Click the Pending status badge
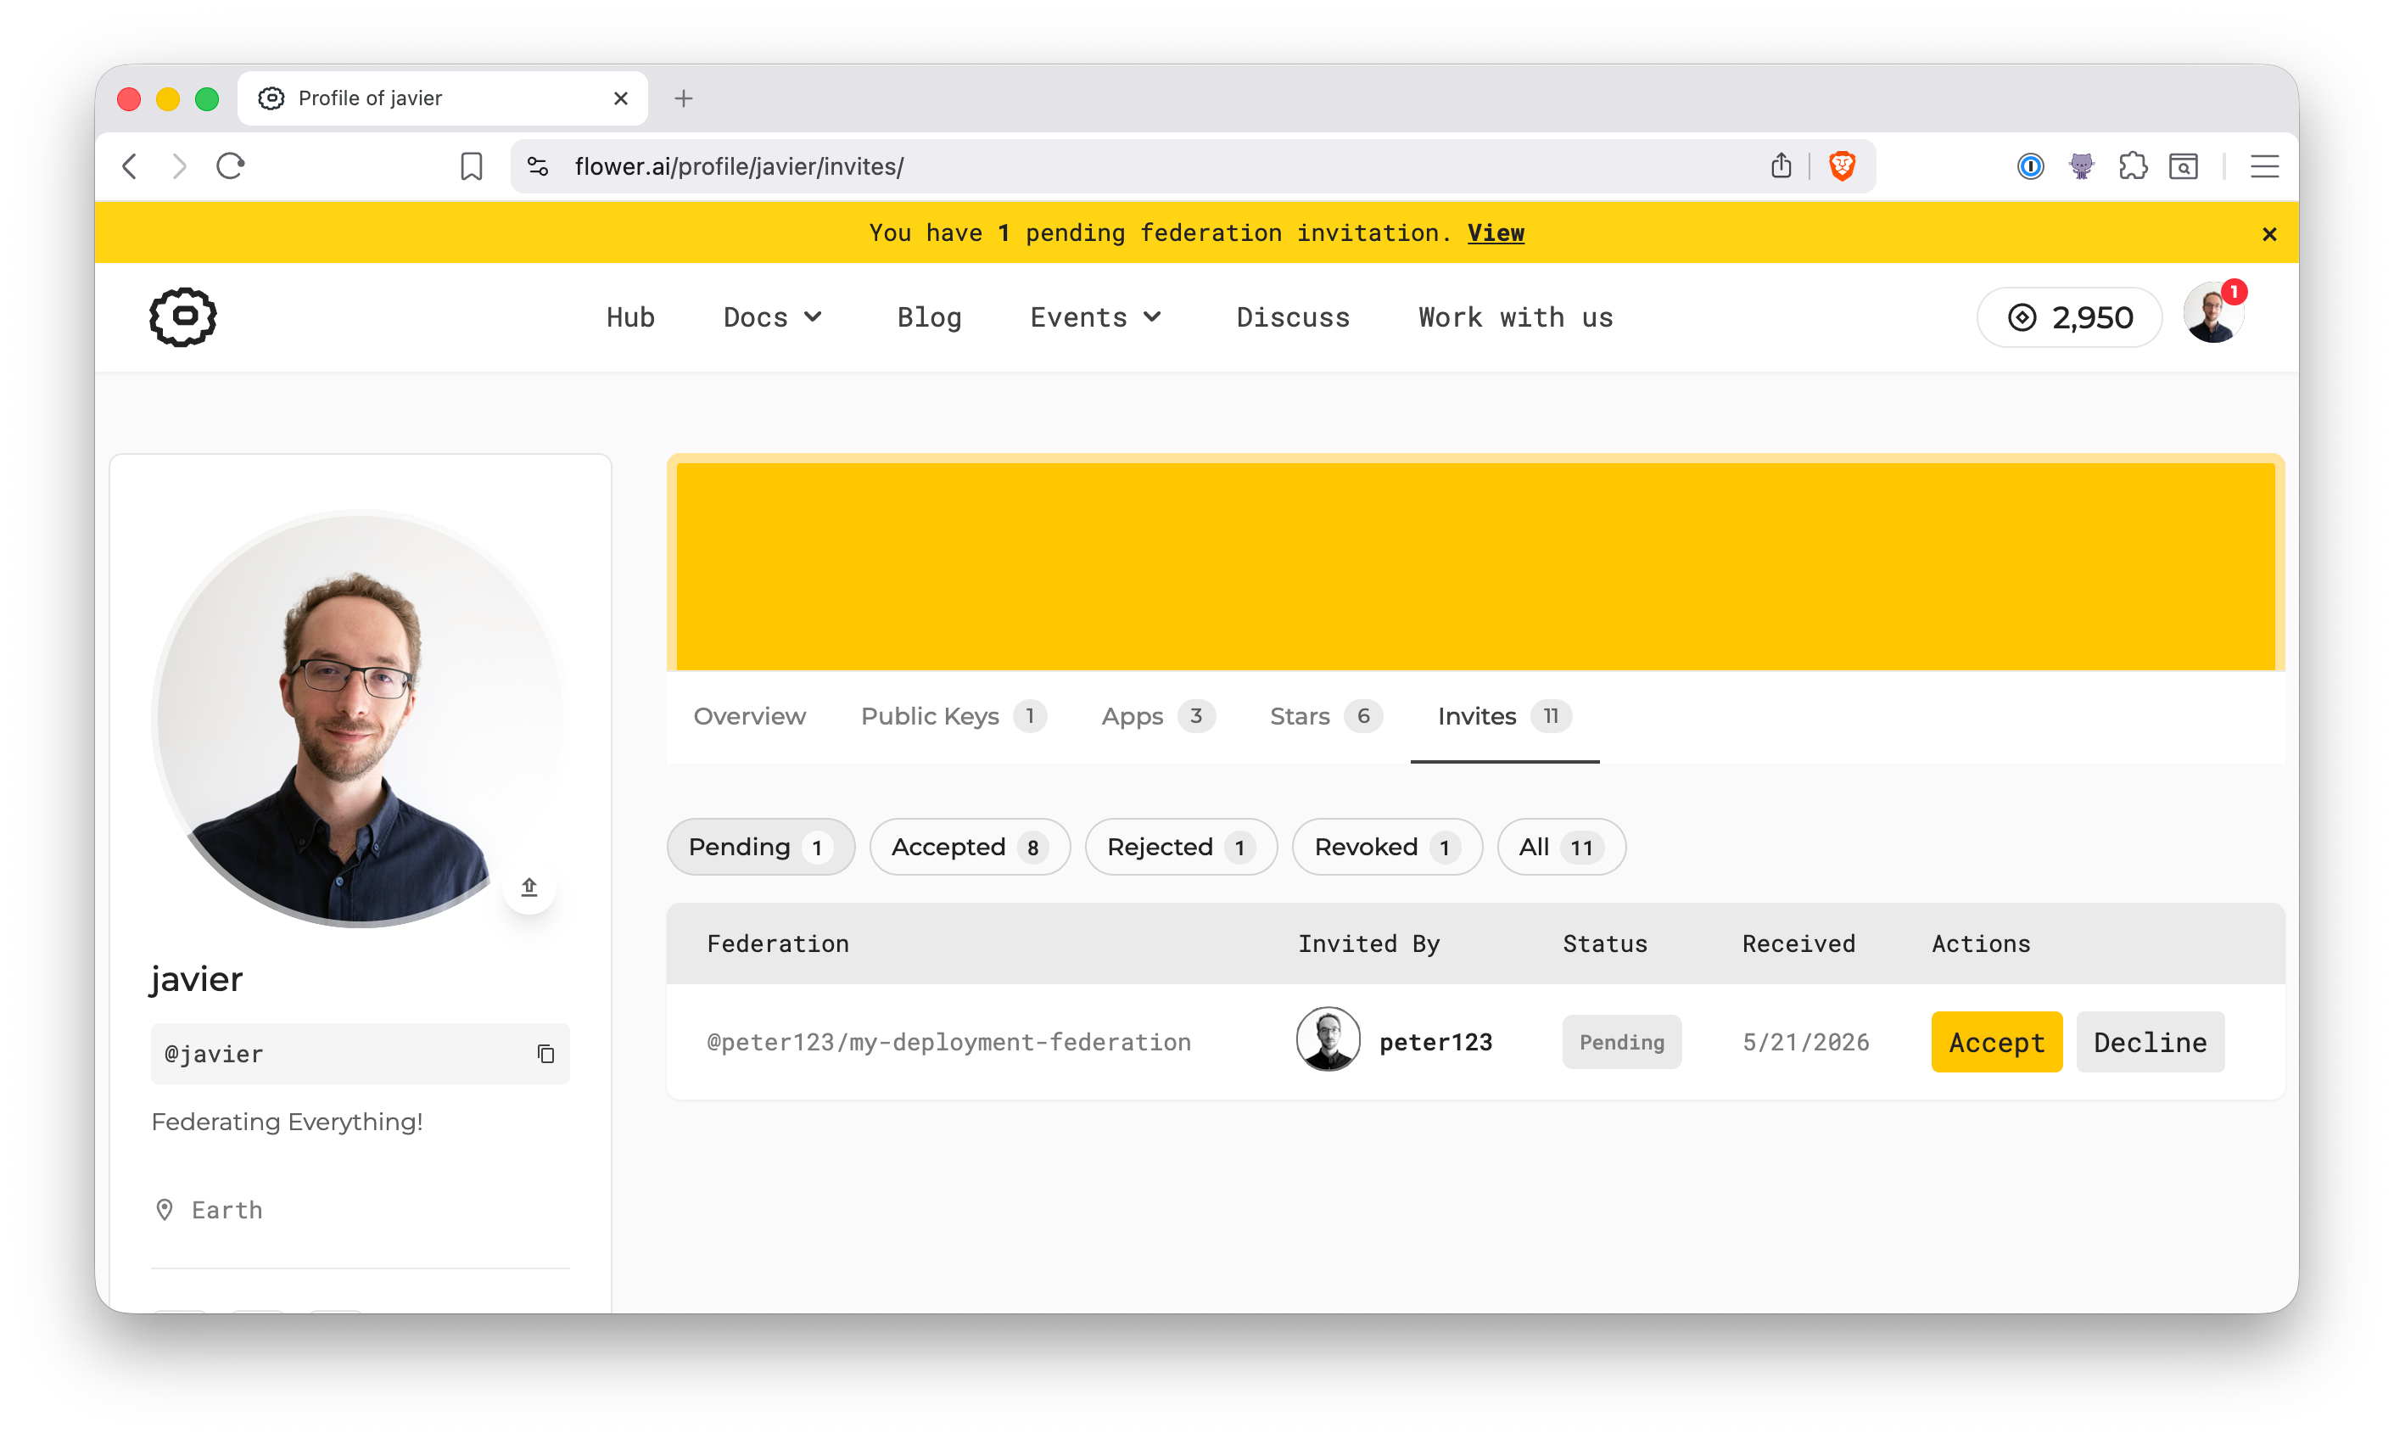 click(1621, 1041)
